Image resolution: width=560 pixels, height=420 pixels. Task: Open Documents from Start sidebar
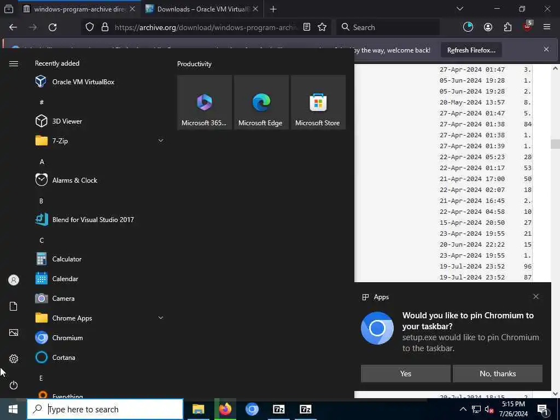[14, 306]
